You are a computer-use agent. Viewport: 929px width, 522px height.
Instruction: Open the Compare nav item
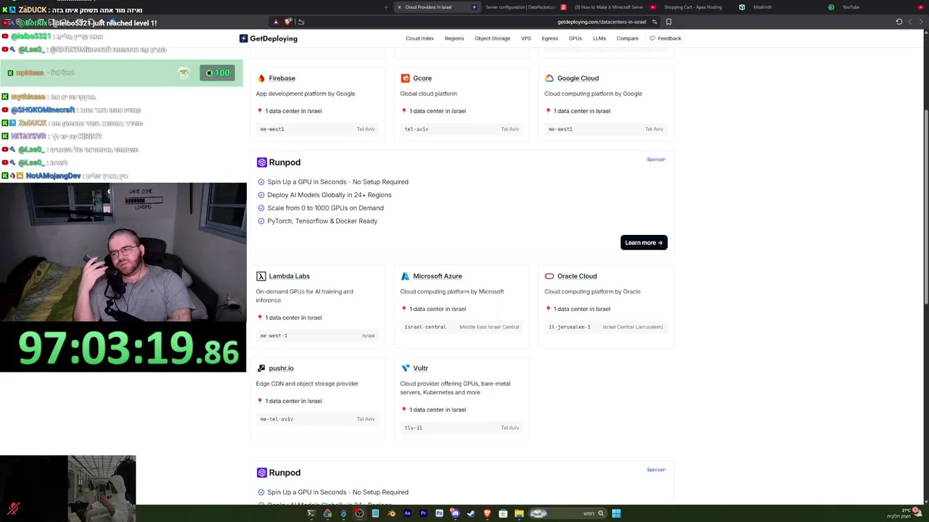pyautogui.click(x=628, y=38)
